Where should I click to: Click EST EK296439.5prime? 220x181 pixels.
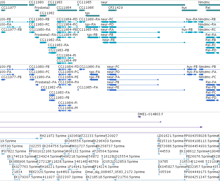pos(107,141)
